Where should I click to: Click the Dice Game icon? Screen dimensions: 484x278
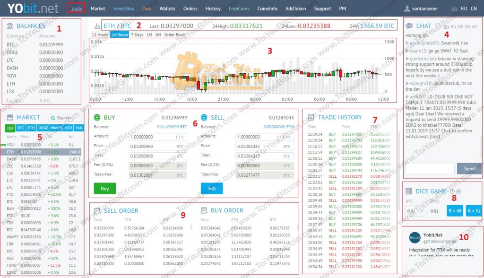[409, 191]
